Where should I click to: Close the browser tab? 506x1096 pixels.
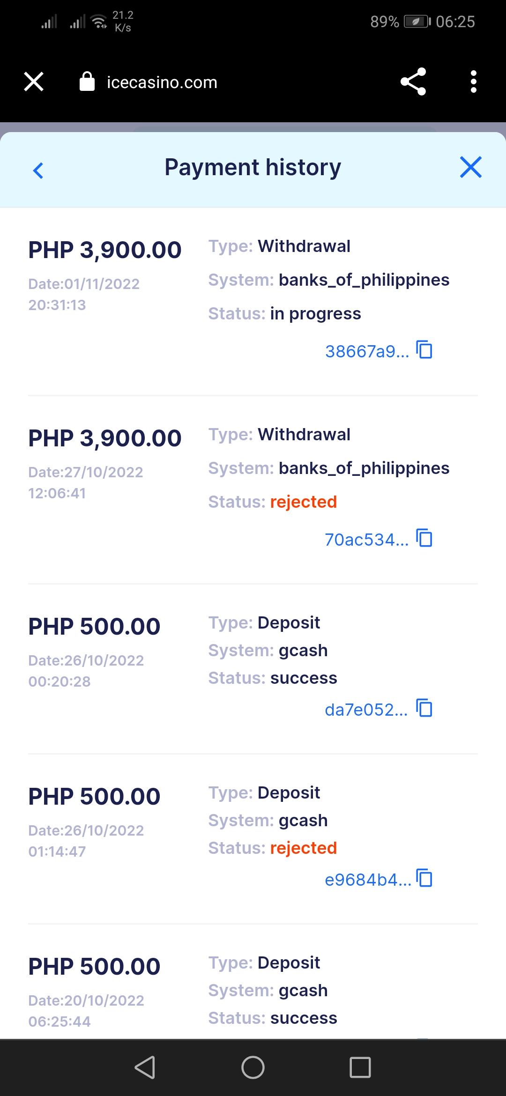click(x=34, y=82)
